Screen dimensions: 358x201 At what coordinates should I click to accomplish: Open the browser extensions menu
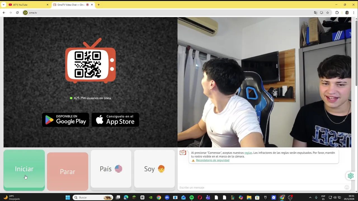coord(337,13)
